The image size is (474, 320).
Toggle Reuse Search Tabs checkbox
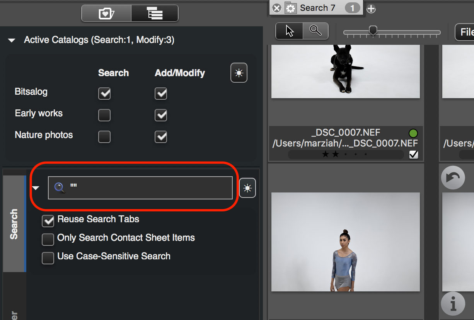click(x=48, y=221)
